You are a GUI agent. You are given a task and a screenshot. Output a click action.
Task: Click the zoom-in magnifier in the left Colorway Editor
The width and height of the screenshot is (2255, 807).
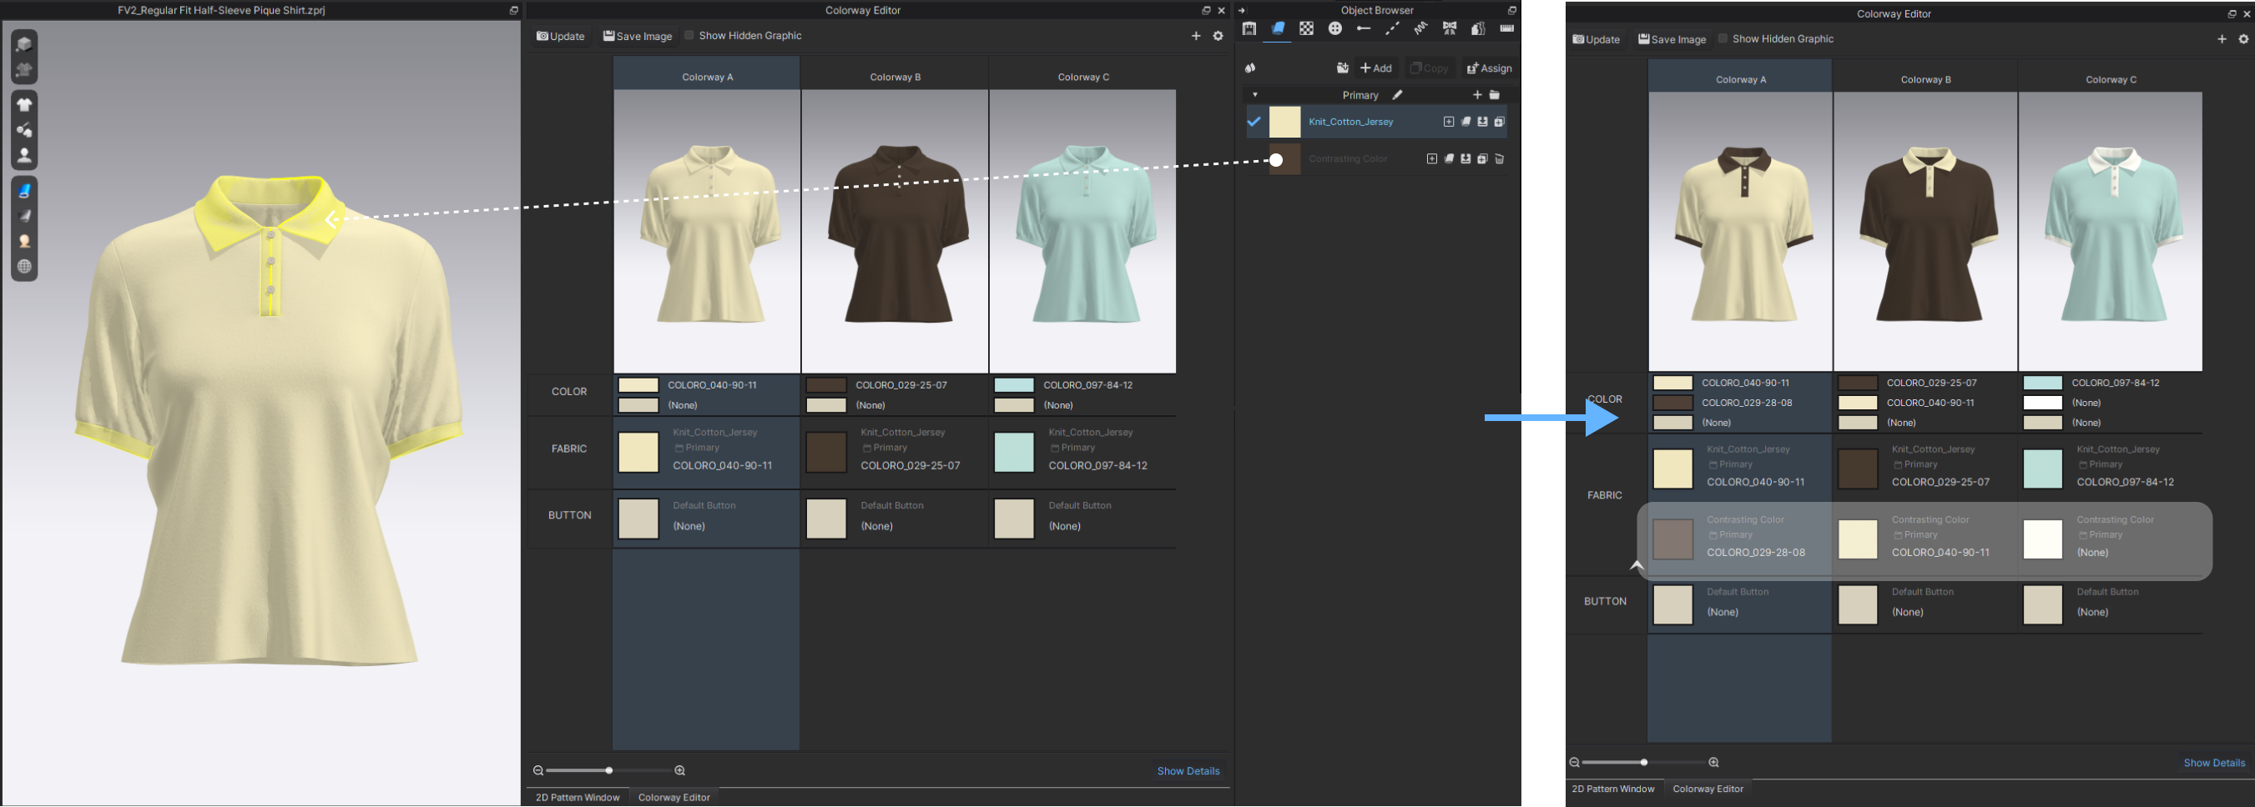click(x=679, y=770)
